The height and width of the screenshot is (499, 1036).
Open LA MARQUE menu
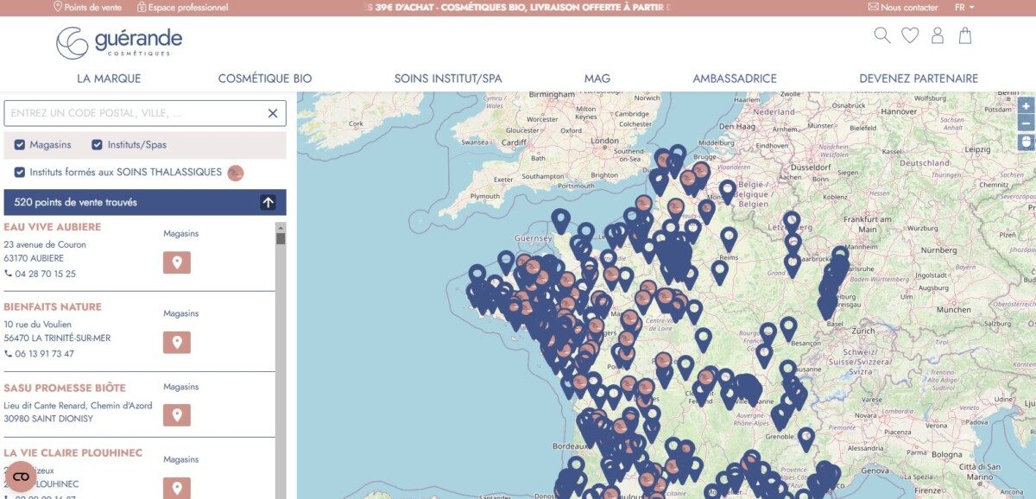109,79
